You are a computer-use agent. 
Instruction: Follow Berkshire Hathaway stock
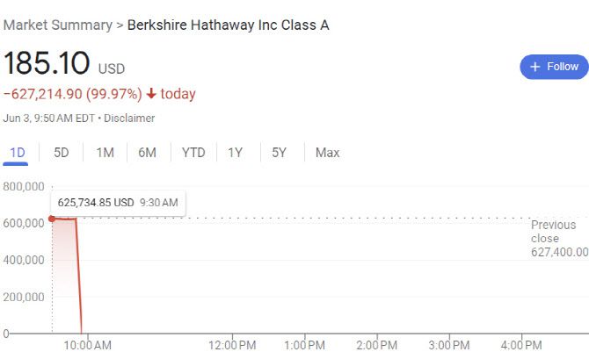pos(554,67)
